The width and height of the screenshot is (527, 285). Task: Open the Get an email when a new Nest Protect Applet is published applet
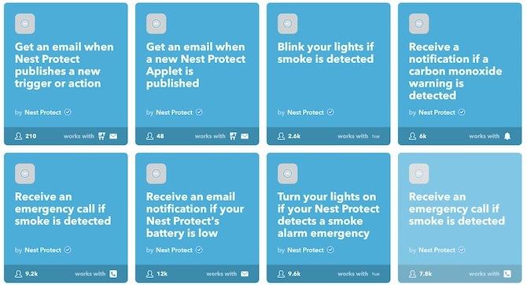tap(197, 74)
